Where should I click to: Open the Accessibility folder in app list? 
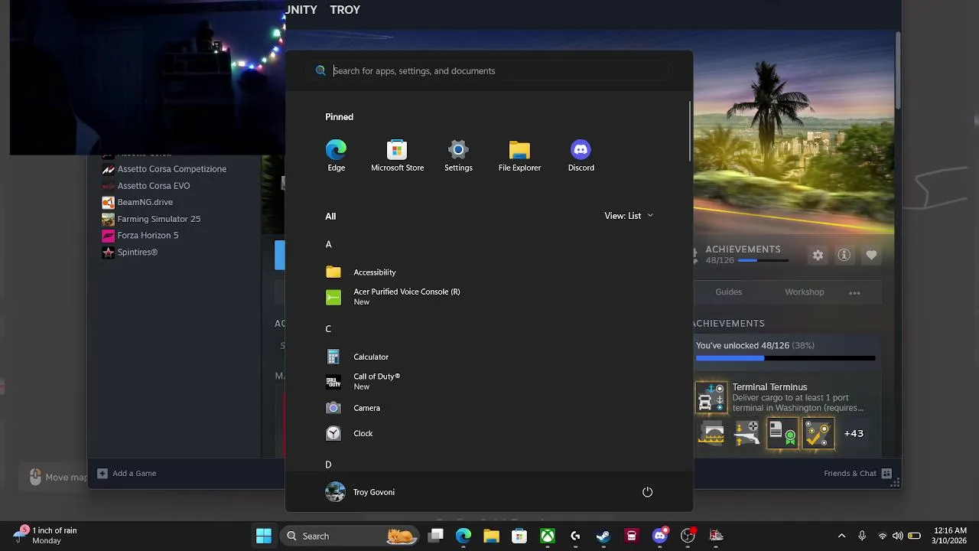click(x=489, y=272)
